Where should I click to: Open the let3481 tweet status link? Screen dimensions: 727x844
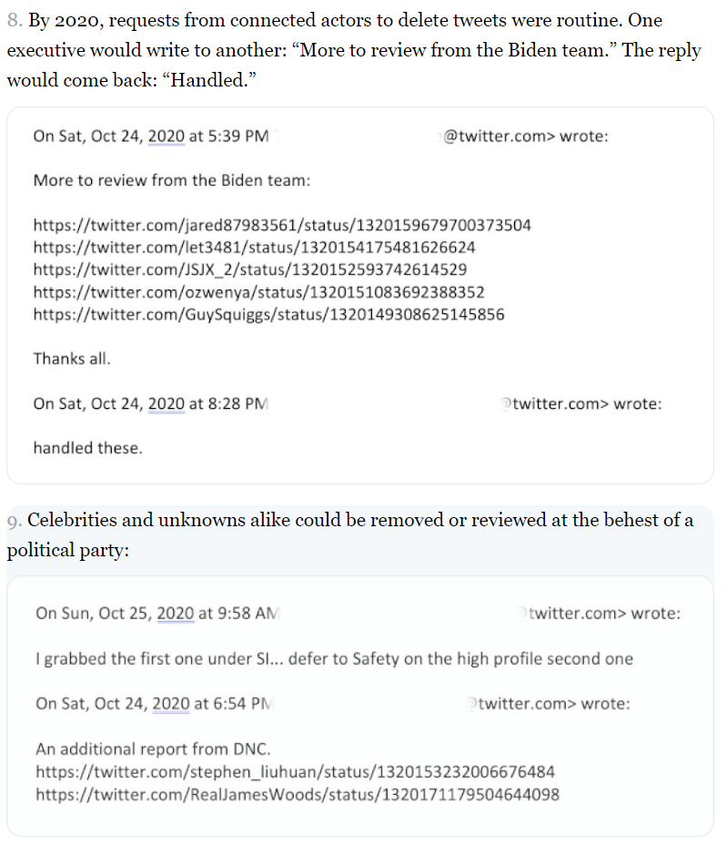(x=254, y=248)
